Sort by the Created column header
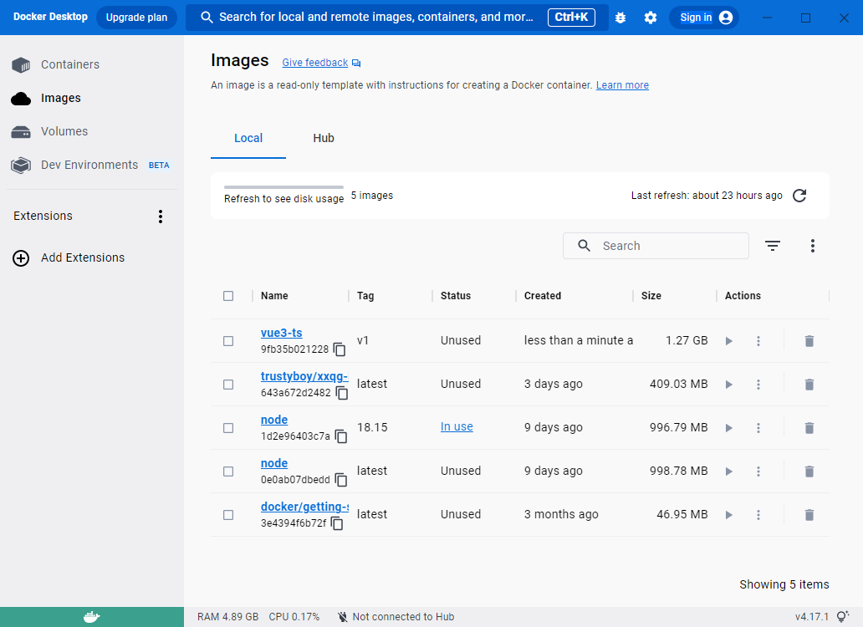This screenshot has width=863, height=627. (542, 296)
